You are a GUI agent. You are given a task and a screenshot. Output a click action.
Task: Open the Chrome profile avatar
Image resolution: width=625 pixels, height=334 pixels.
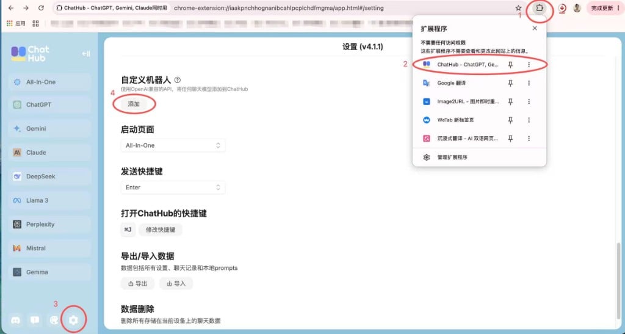(x=577, y=8)
